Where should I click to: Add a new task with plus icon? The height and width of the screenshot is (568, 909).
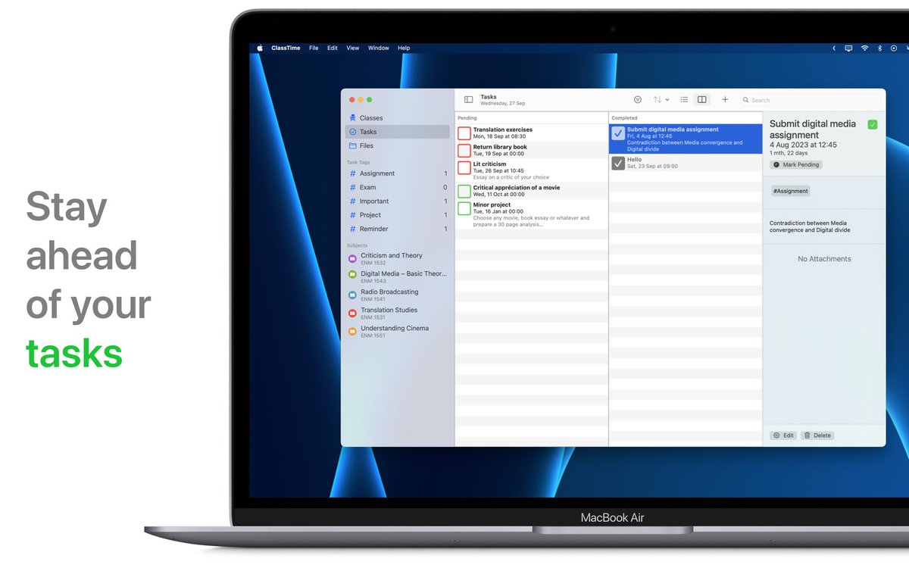click(x=725, y=99)
